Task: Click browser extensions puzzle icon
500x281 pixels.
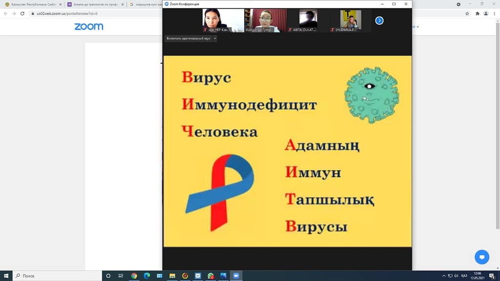Action: pos(477,14)
